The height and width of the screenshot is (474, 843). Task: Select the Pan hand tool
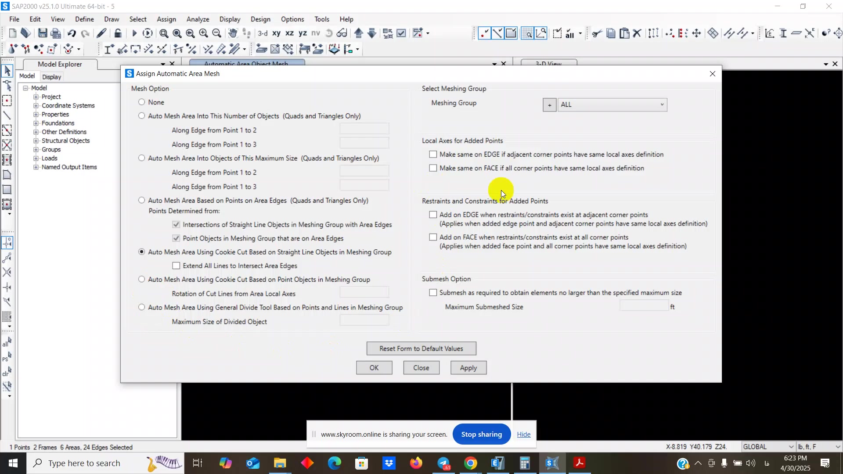pos(233,33)
